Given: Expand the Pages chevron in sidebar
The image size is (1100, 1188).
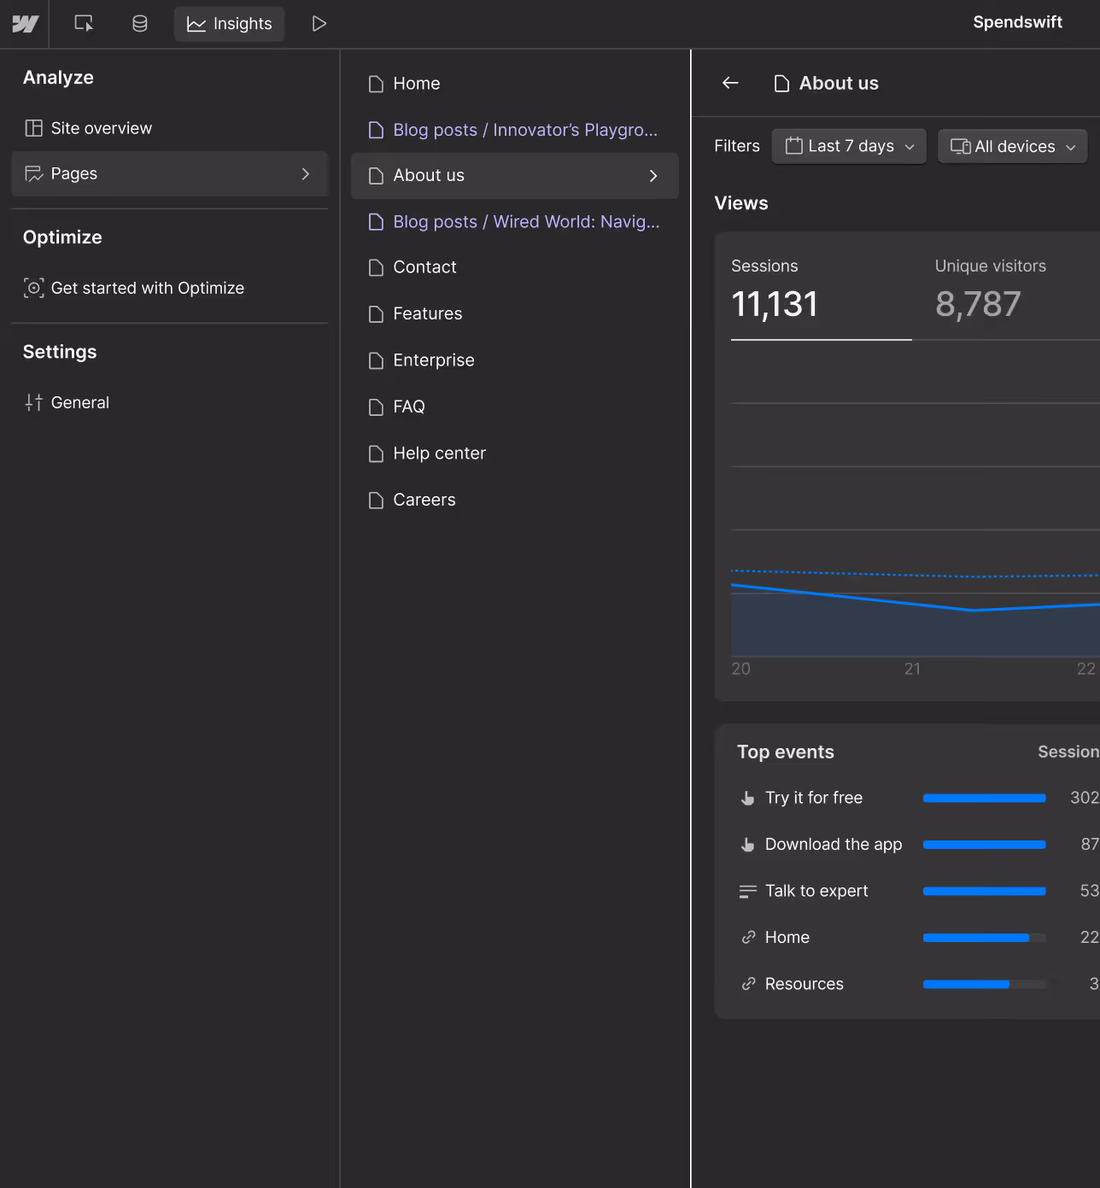Looking at the screenshot, I should 306,173.
